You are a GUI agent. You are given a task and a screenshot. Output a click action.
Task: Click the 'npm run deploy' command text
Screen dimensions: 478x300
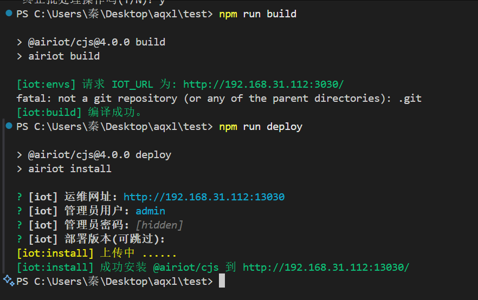pyautogui.click(x=261, y=127)
